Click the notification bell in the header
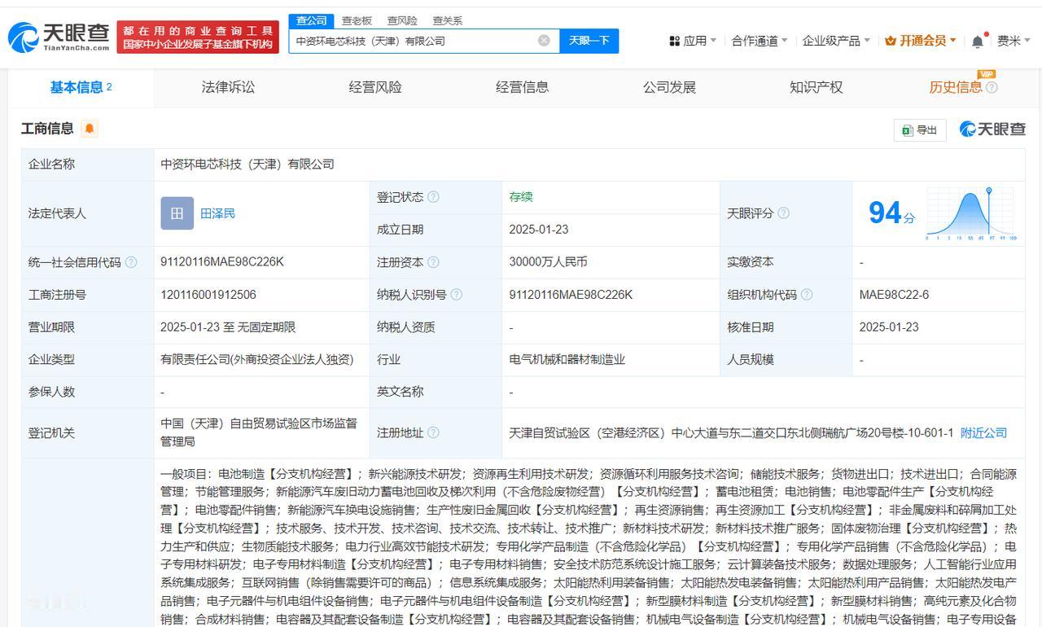1042x627 pixels. click(978, 41)
